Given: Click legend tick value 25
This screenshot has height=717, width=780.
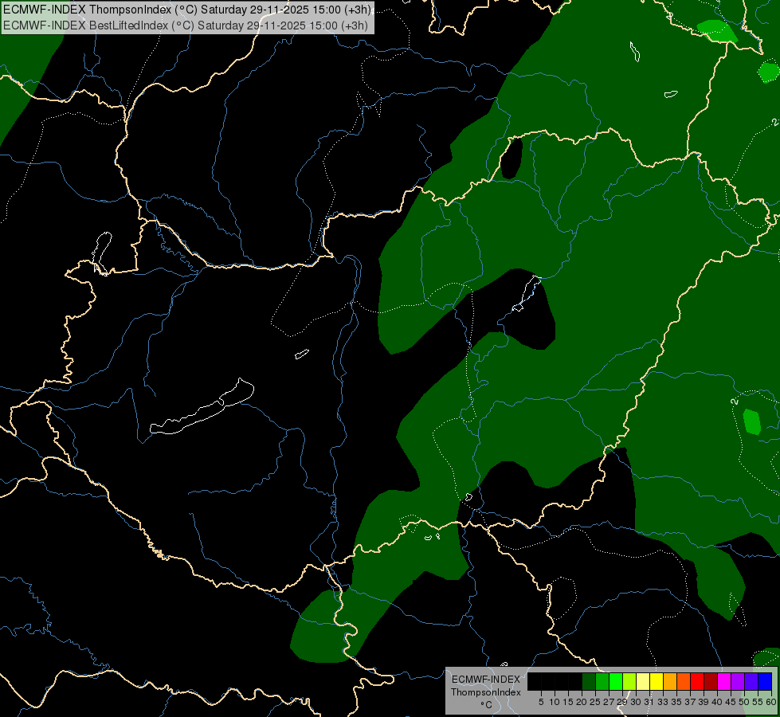Looking at the screenshot, I should 595,702.
